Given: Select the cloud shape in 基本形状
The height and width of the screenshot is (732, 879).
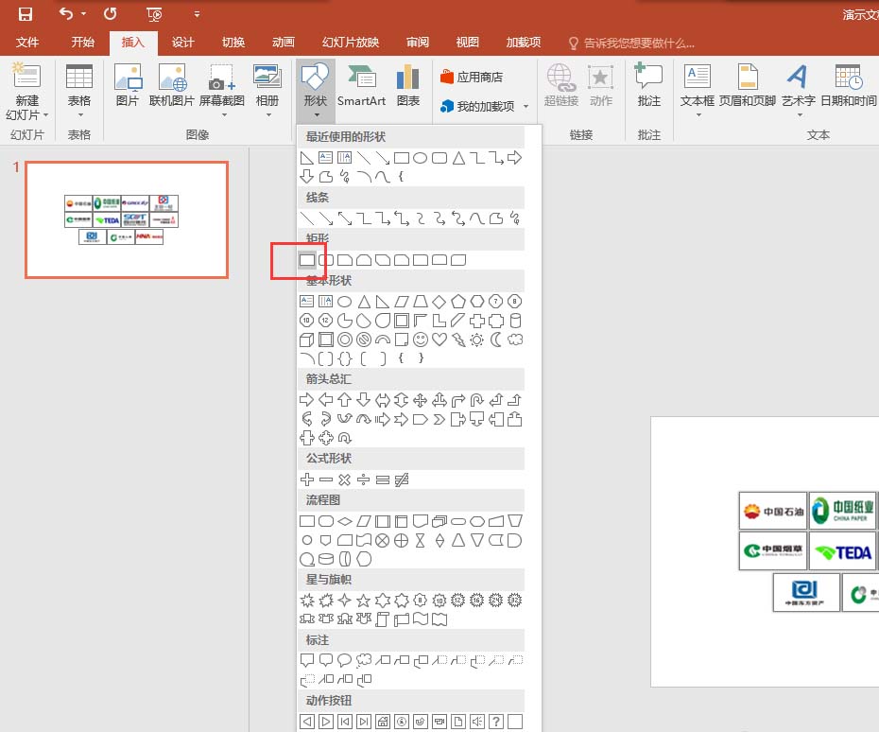Looking at the screenshot, I should tap(514, 340).
